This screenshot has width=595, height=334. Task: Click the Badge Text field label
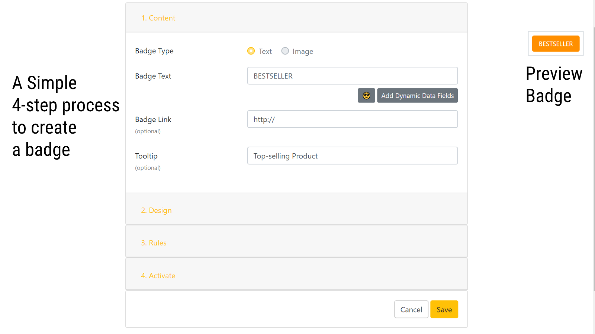click(153, 76)
